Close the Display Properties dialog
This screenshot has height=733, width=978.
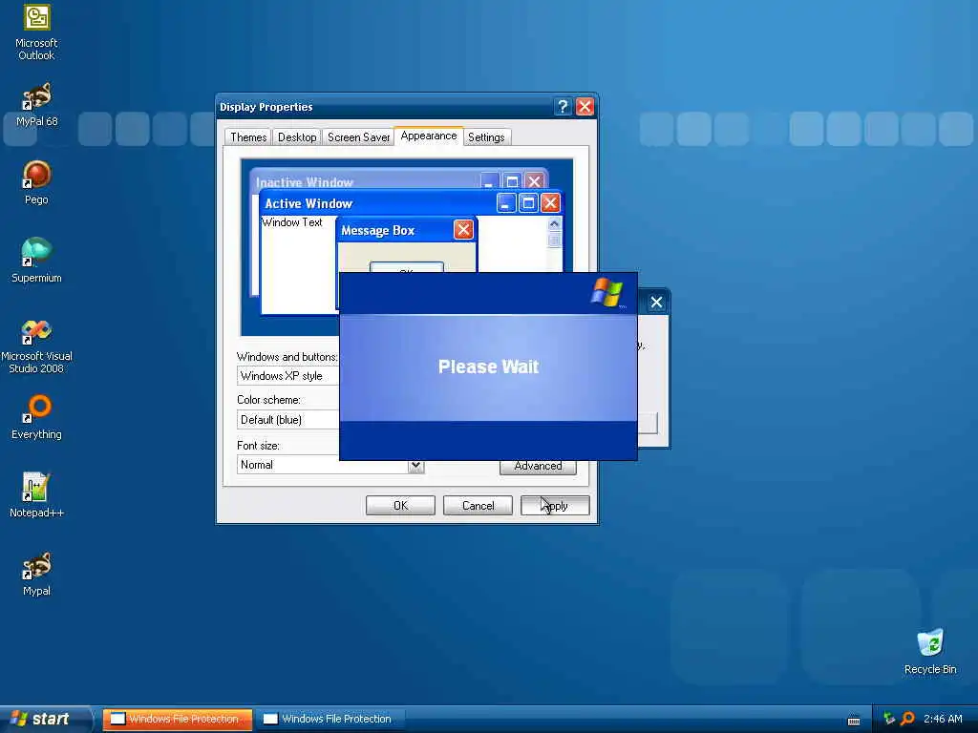pos(585,107)
